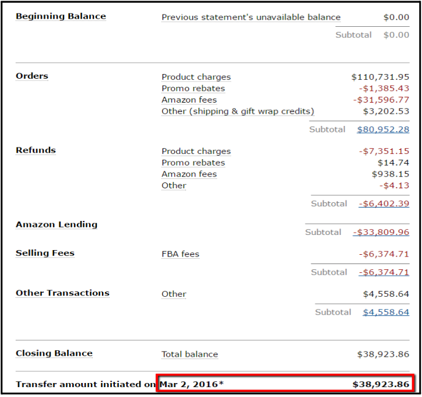
Task: Open Amazon fees under Orders
Action: (189, 100)
